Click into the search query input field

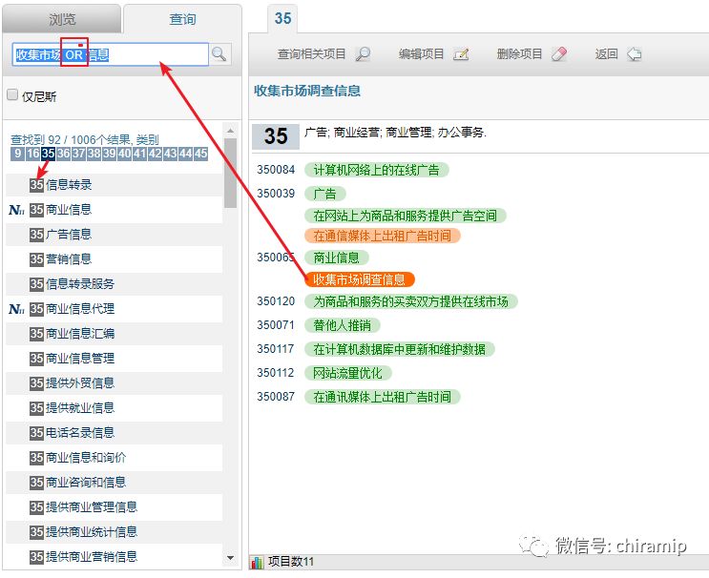[111, 54]
